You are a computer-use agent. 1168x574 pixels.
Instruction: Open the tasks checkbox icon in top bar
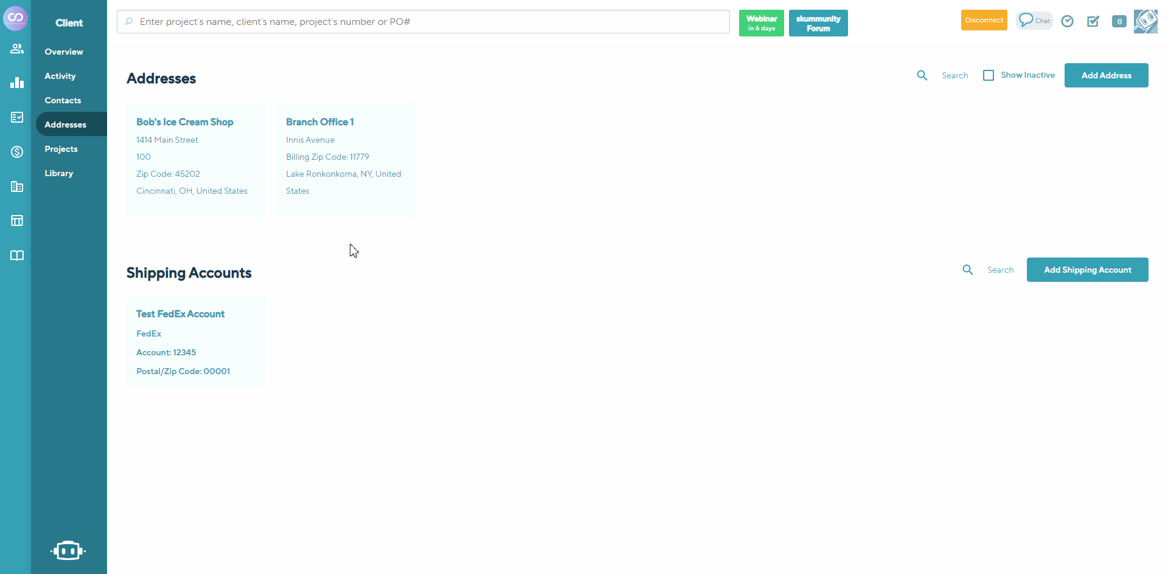(1093, 21)
